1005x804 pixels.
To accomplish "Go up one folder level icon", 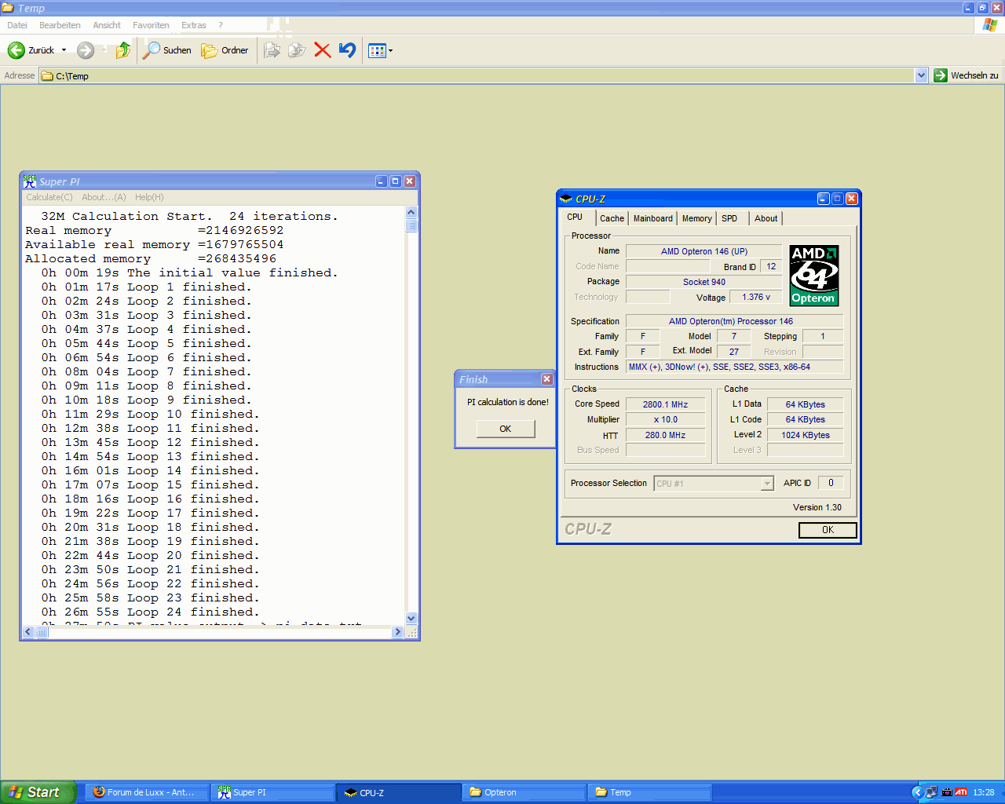I will (x=123, y=50).
